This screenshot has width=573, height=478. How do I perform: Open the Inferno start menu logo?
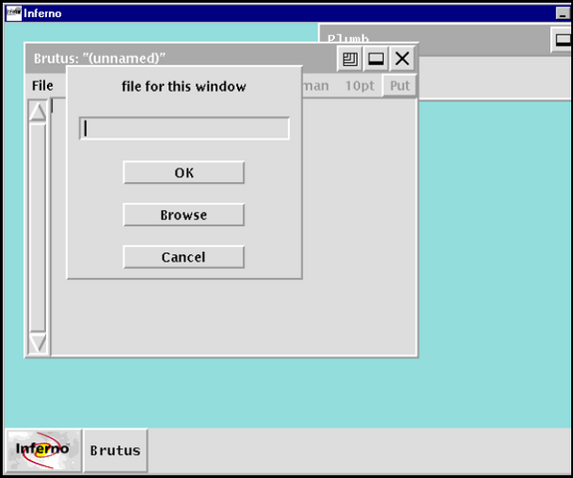coord(43,450)
